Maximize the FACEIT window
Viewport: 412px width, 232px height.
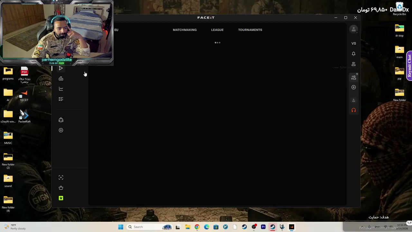pyautogui.click(x=346, y=18)
